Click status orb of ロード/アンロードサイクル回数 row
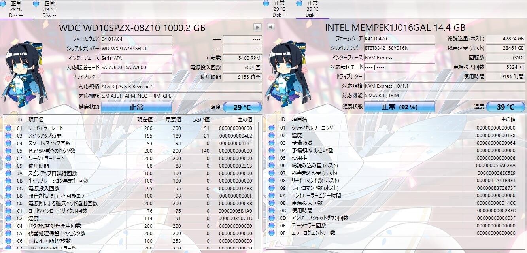The width and height of the screenshot is (527, 253). pyautogui.click(x=8, y=211)
